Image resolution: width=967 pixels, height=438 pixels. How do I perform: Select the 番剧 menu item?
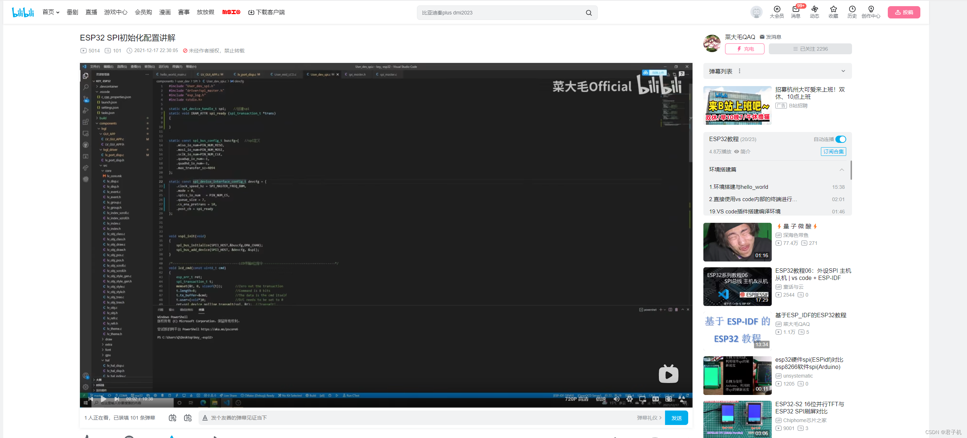72,12
